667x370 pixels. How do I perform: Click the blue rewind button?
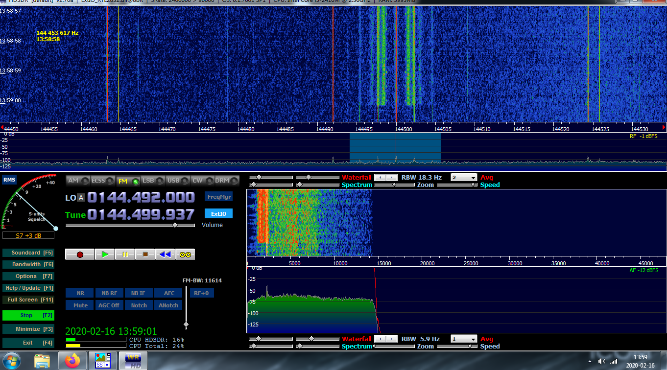tap(165, 254)
